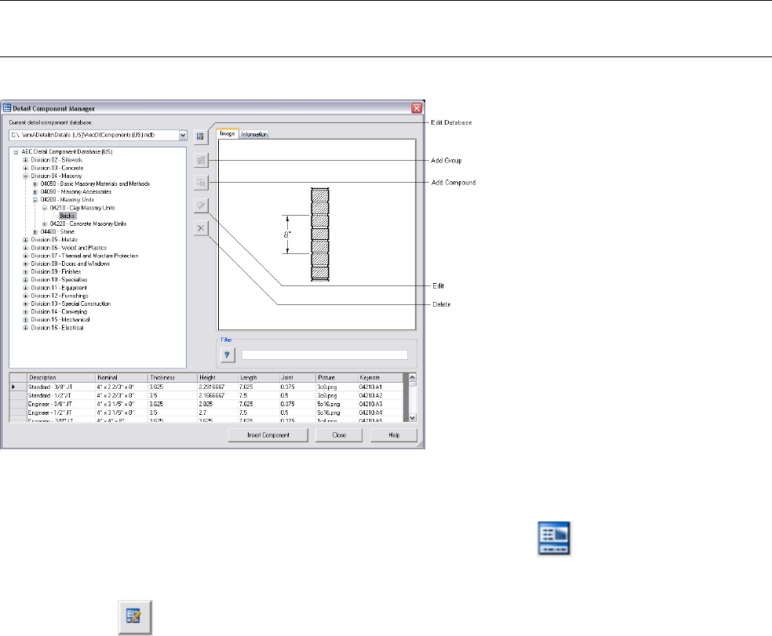Expand Division 03 - Concrete node
Viewport: 772px width, 636px height.
(26, 168)
